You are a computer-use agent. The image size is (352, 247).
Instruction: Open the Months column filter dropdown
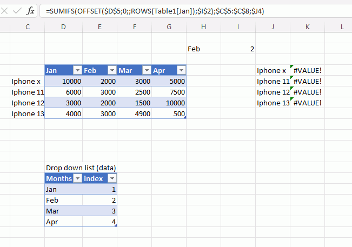tap(78, 178)
